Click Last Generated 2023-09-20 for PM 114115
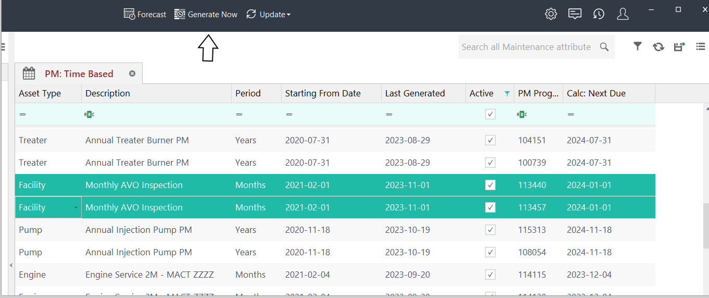 tap(408, 275)
